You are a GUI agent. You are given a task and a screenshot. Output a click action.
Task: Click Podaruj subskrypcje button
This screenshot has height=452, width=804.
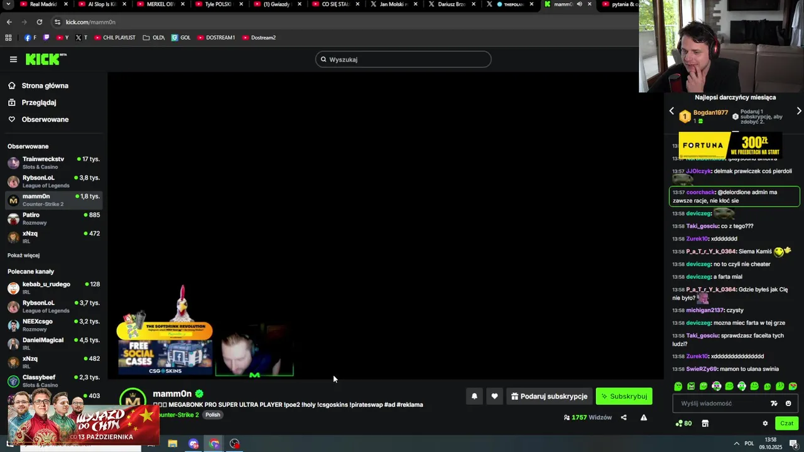click(x=549, y=396)
